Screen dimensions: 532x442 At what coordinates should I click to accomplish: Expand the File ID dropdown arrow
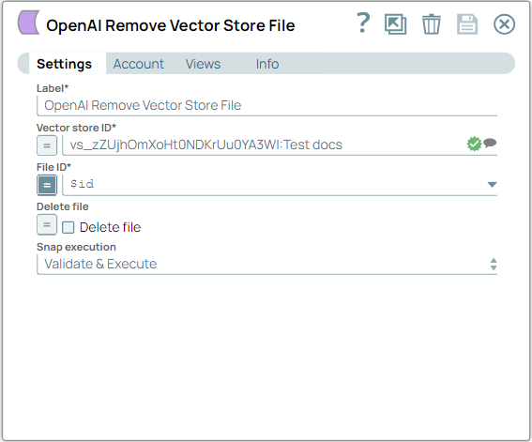click(x=492, y=185)
